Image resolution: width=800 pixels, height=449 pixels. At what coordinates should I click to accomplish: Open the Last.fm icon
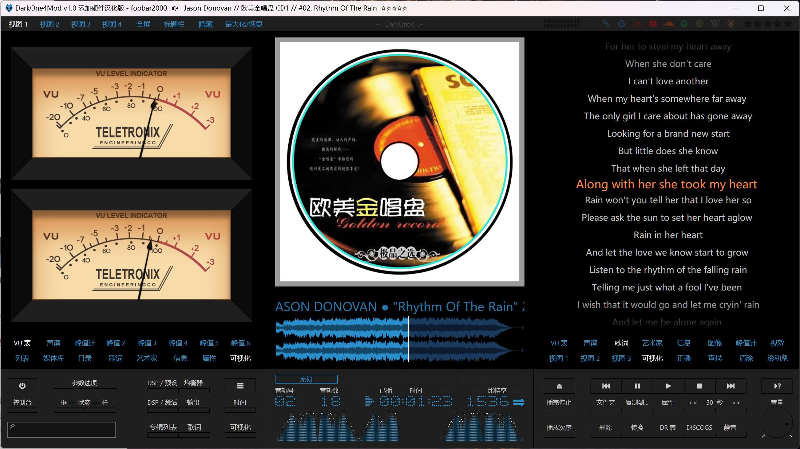637,24
